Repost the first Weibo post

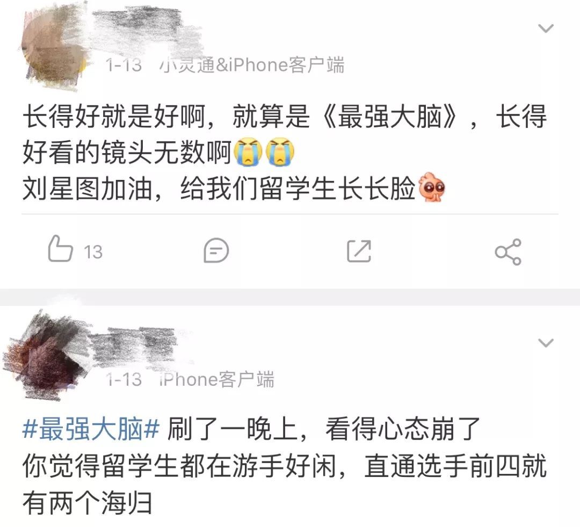(x=359, y=251)
